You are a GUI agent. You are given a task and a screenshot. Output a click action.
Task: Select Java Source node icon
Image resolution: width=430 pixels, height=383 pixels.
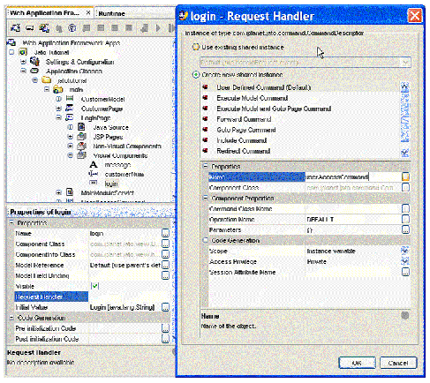click(81, 127)
